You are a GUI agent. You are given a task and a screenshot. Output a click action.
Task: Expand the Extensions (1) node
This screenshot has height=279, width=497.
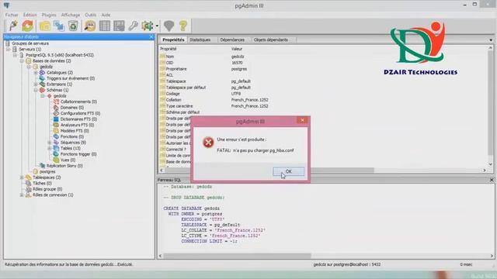36,84
